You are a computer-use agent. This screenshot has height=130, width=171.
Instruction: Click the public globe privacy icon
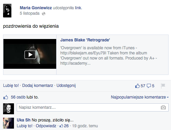(x=44, y=14)
